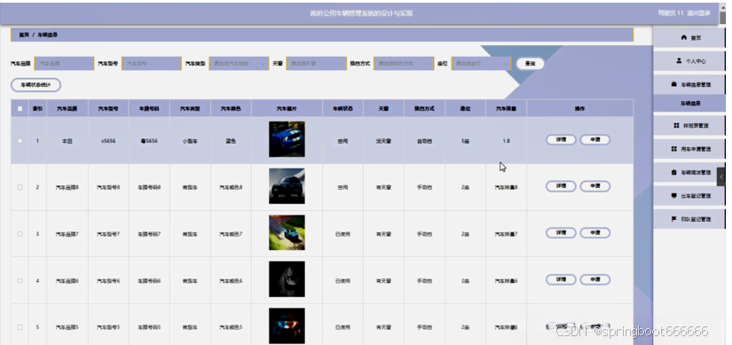Click 申请 for row 1 本田
Screen dimensions: 732x345
tap(594, 139)
